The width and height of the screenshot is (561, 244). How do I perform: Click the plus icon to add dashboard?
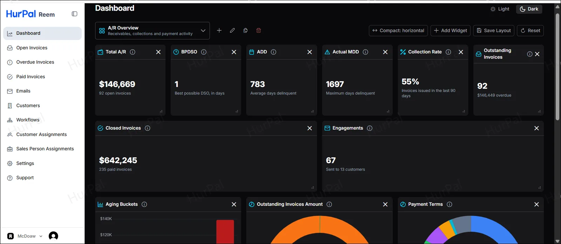point(219,30)
